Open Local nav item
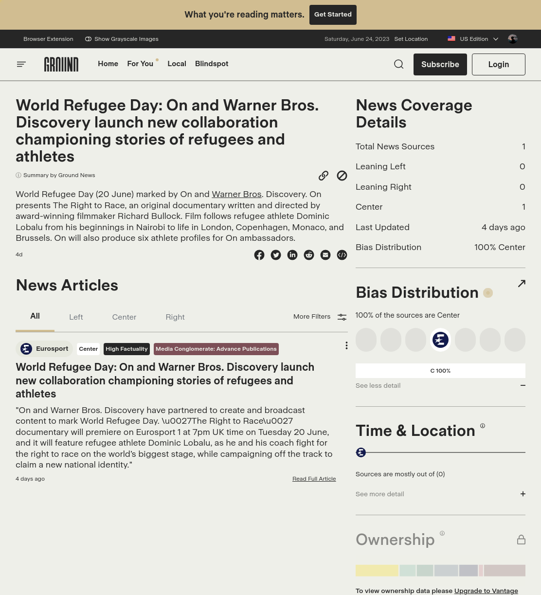The height and width of the screenshot is (595, 541). coord(177,64)
